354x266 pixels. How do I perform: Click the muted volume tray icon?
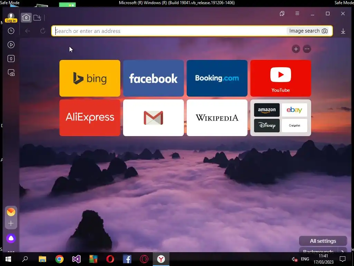point(295,259)
